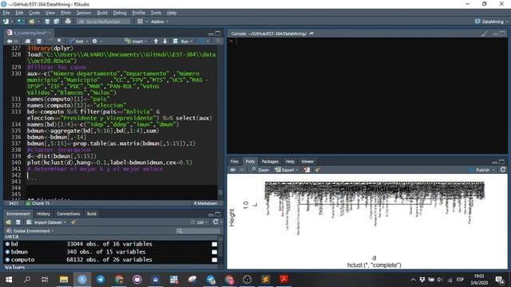The width and height of the screenshot is (511, 287).
Task: Open the Chunk 15 navigator
Action: [x=39, y=203]
